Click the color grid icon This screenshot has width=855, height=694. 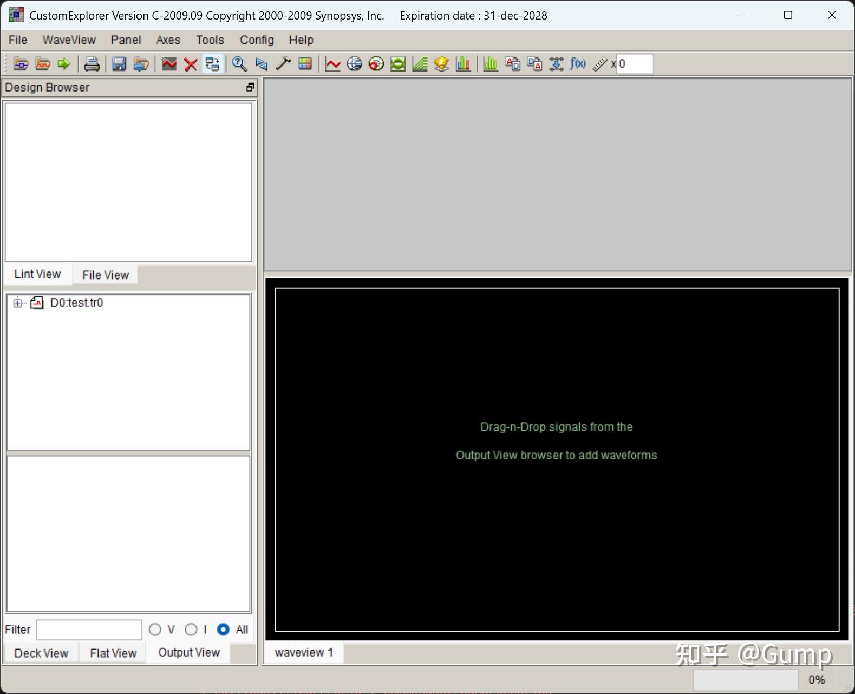click(x=305, y=64)
